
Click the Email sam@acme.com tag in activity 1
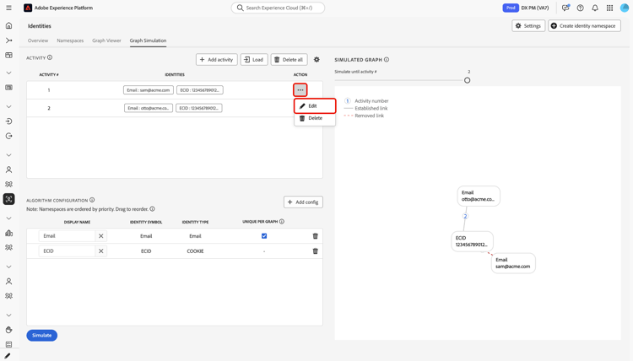coord(149,90)
